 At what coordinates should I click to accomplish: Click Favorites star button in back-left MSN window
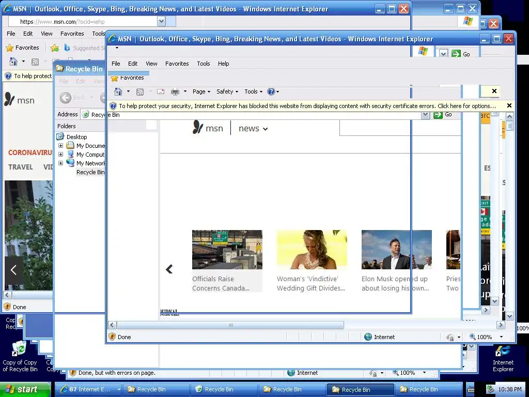pos(23,48)
